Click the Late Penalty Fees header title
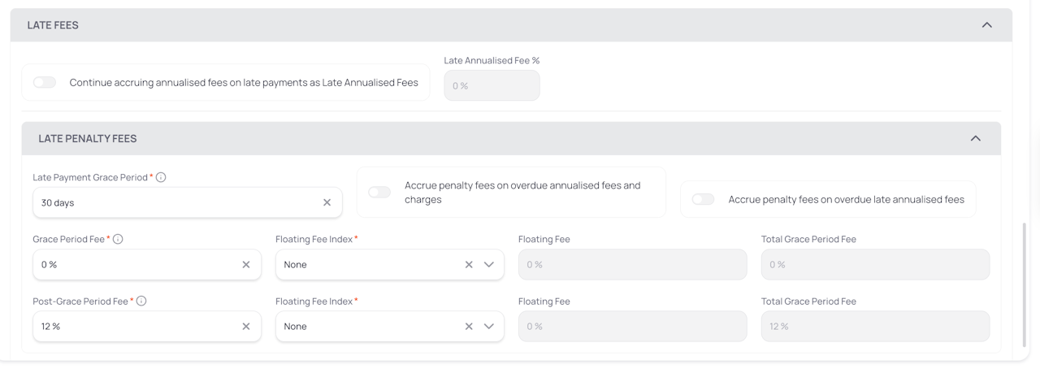 coord(88,138)
